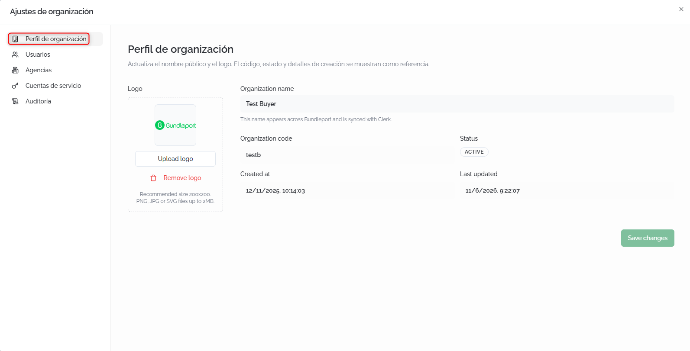690x351 pixels.
Task: Click the Status label
Action: [469, 138]
